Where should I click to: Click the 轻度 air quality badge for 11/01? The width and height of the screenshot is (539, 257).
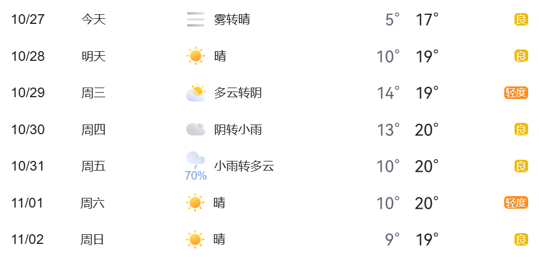pos(516,202)
